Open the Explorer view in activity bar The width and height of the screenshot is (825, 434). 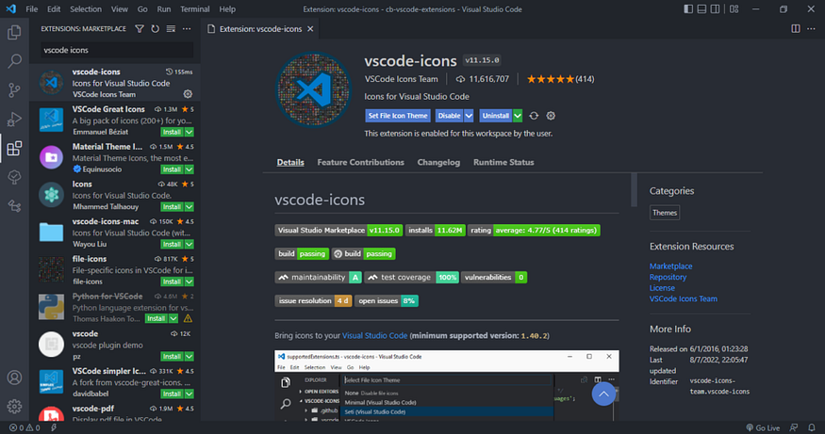point(14,33)
